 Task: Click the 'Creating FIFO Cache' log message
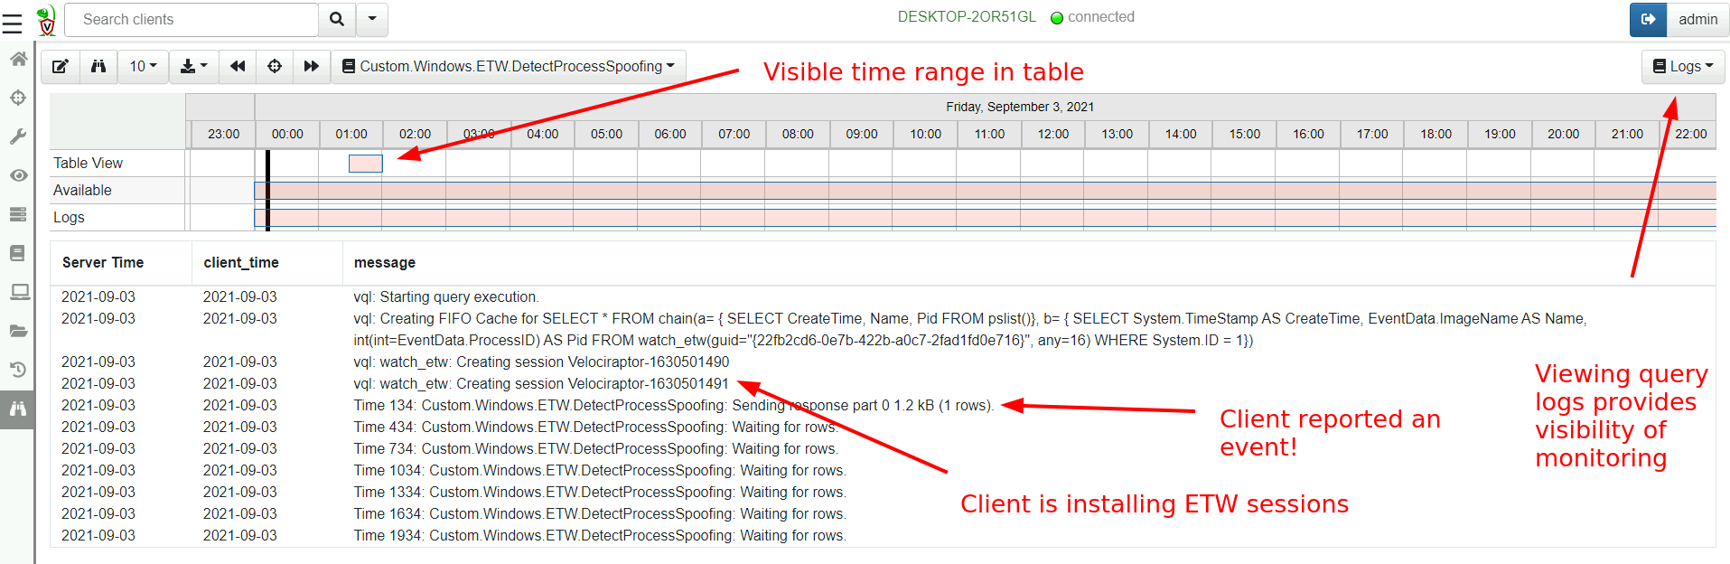point(970,329)
